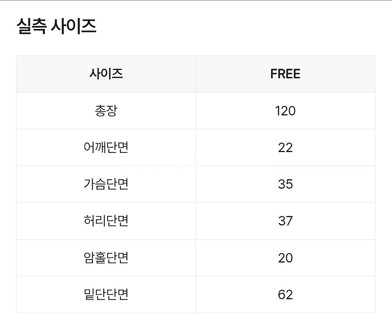Image resolution: width=392 pixels, height=324 pixels.
Task: Click the 허리단면 value 37
Action: [285, 221]
